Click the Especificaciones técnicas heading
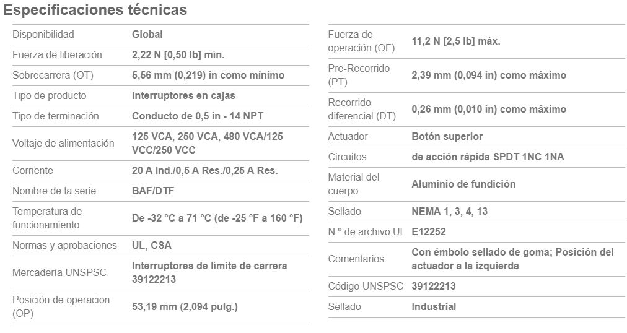 click(95, 10)
